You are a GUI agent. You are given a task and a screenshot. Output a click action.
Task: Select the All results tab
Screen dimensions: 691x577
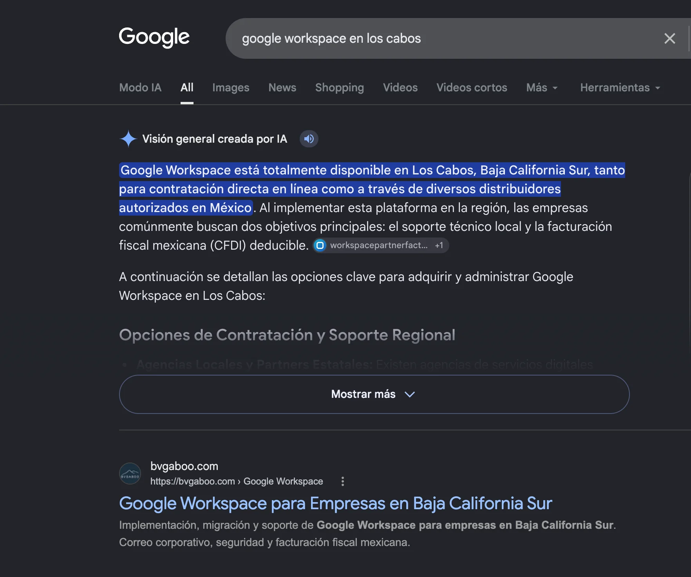point(187,87)
